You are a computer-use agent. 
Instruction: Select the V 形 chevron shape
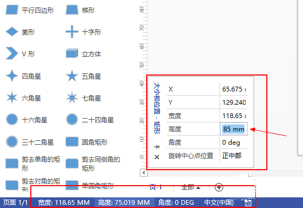point(20,54)
